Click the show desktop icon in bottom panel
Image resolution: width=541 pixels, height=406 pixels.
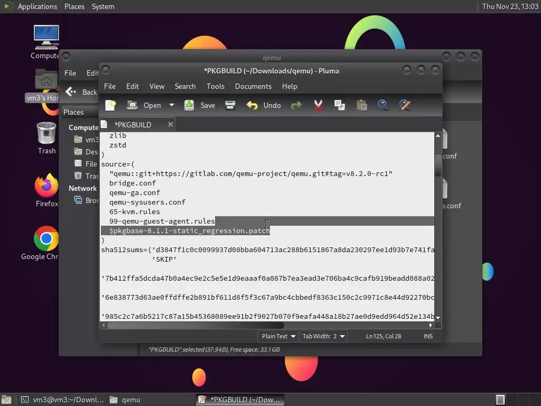coord(6,400)
